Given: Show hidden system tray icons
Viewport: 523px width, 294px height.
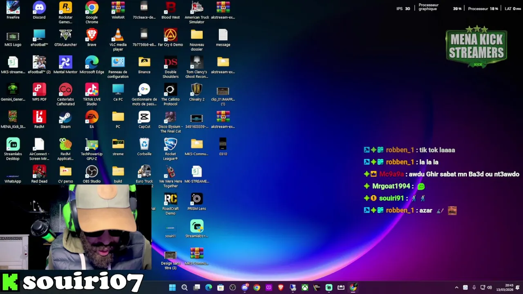Looking at the screenshot, I should [x=457, y=287].
